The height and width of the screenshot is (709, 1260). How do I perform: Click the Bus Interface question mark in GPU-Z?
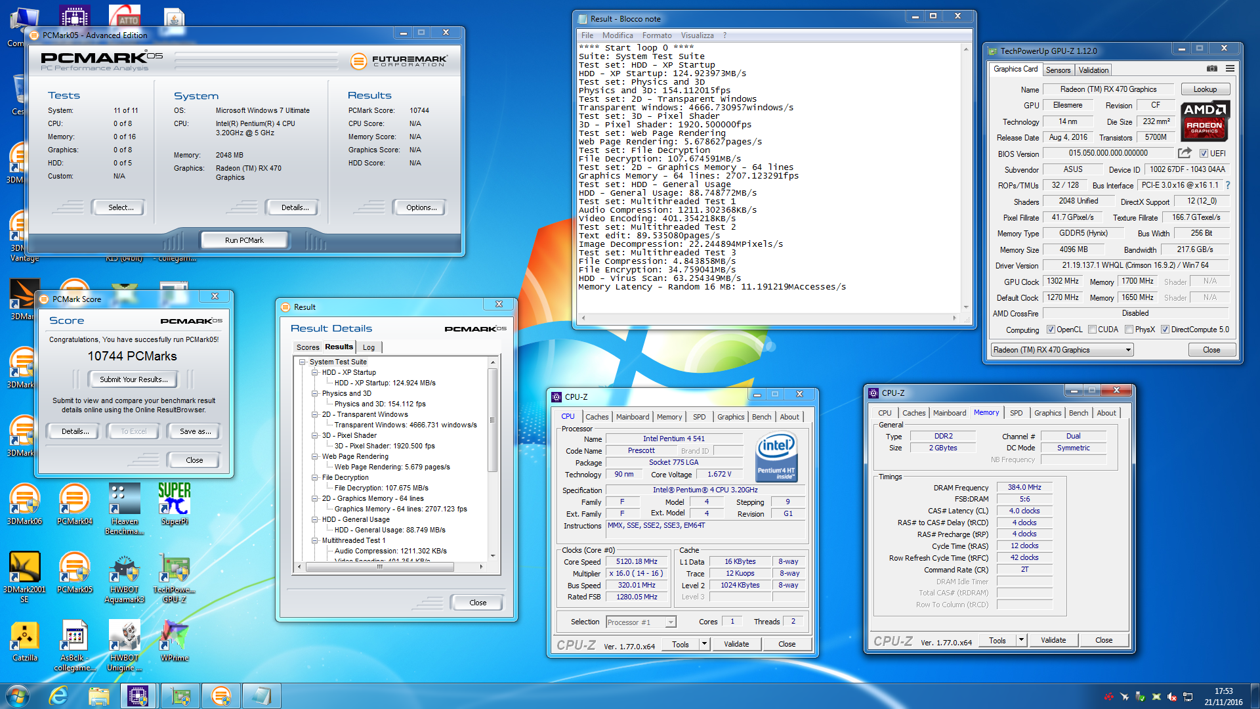pyautogui.click(x=1227, y=185)
